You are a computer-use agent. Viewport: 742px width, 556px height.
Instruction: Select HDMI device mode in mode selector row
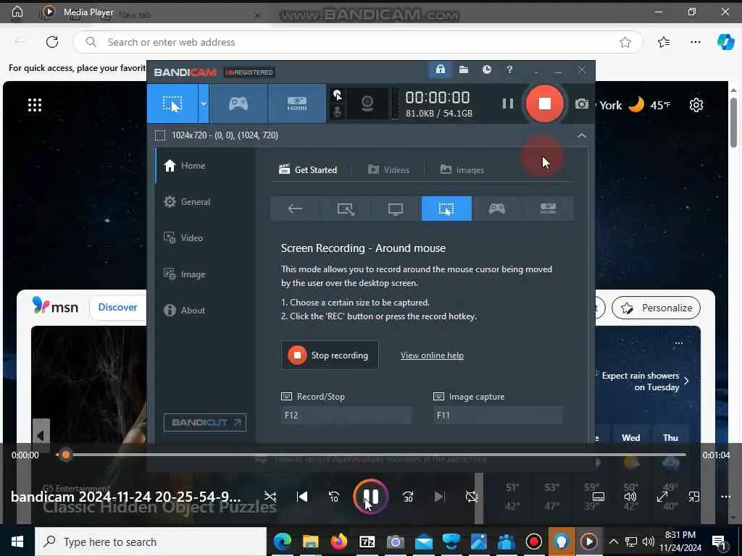click(548, 208)
